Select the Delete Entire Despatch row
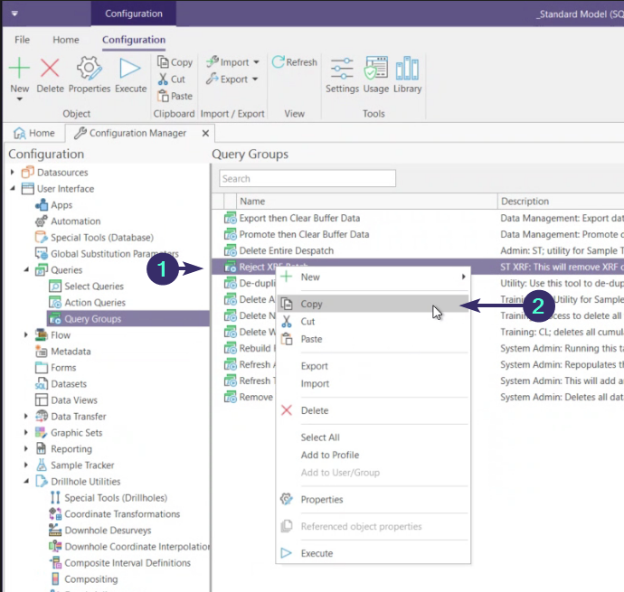624x592 pixels. [x=286, y=250]
